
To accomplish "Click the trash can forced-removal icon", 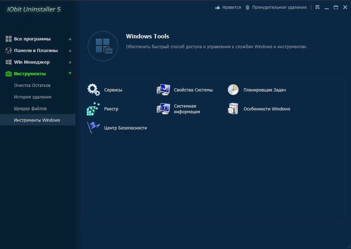I will (247, 7).
